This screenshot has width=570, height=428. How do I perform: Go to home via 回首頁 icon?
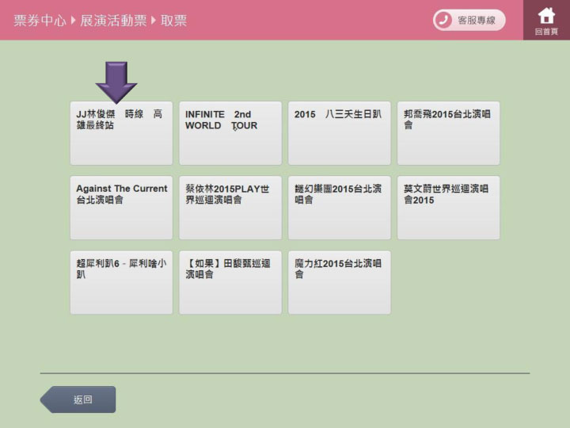point(546,21)
